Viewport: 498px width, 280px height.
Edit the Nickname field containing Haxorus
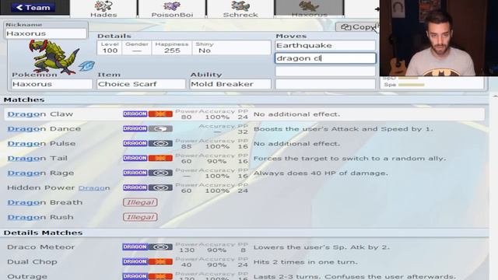coord(46,33)
